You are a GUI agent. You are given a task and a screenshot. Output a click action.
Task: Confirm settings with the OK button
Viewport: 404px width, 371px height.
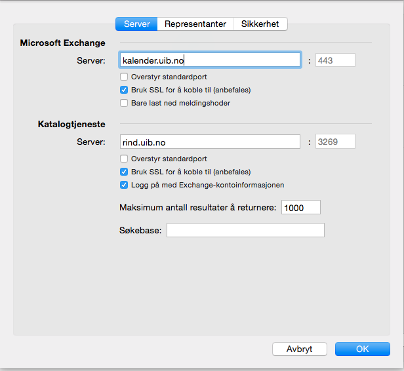(363, 349)
